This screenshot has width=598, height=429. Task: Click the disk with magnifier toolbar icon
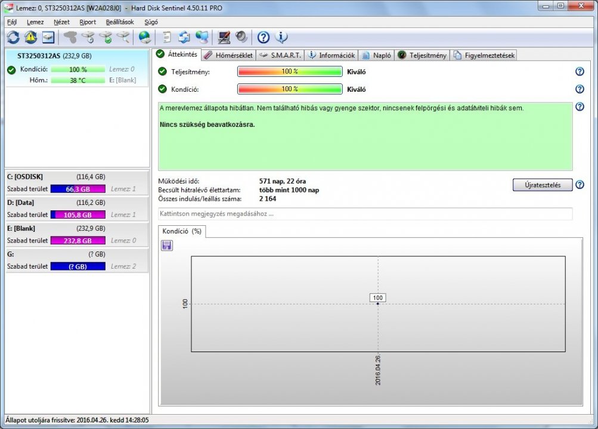point(123,37)
